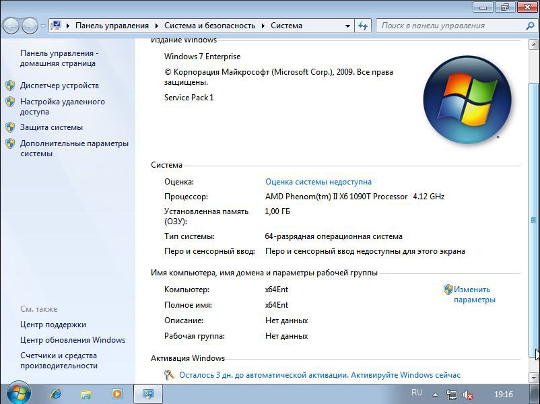Launch Internet Explorer from the taskbar

tap(56, 393)
